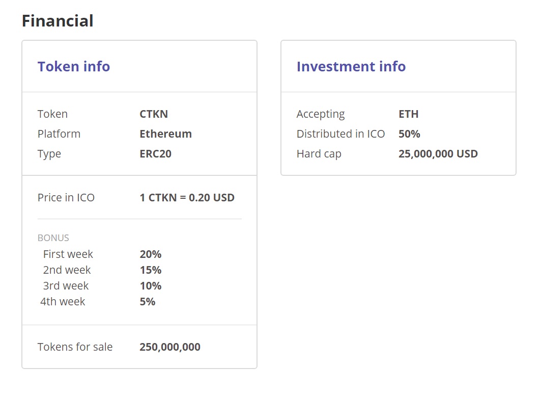Select the Token info card title

74,67
